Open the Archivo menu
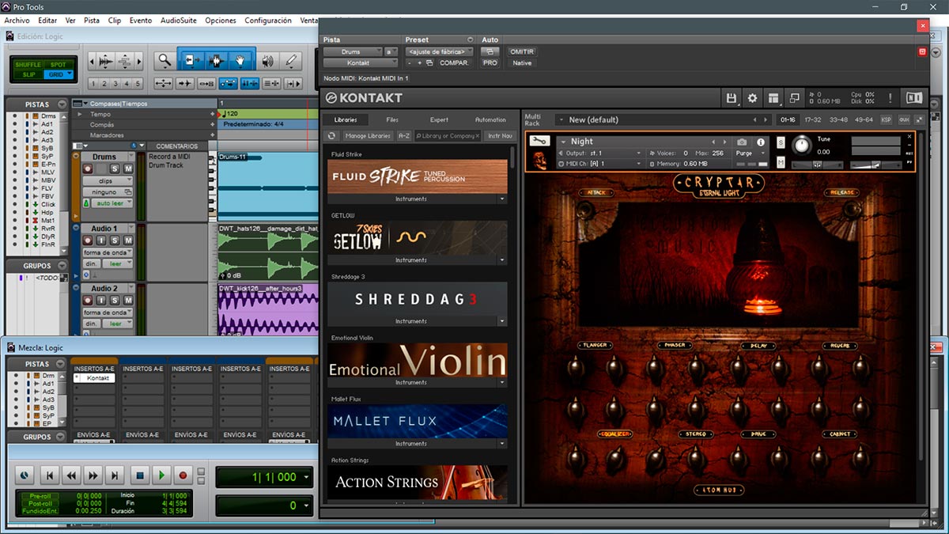The image size is (949, 534). click(17, 20)
